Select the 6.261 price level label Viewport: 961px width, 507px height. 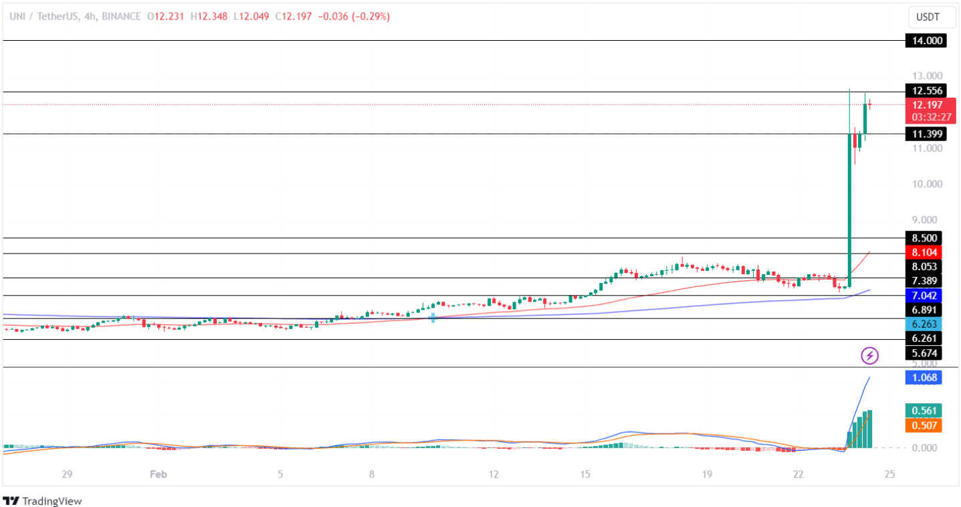click(924, 338)
